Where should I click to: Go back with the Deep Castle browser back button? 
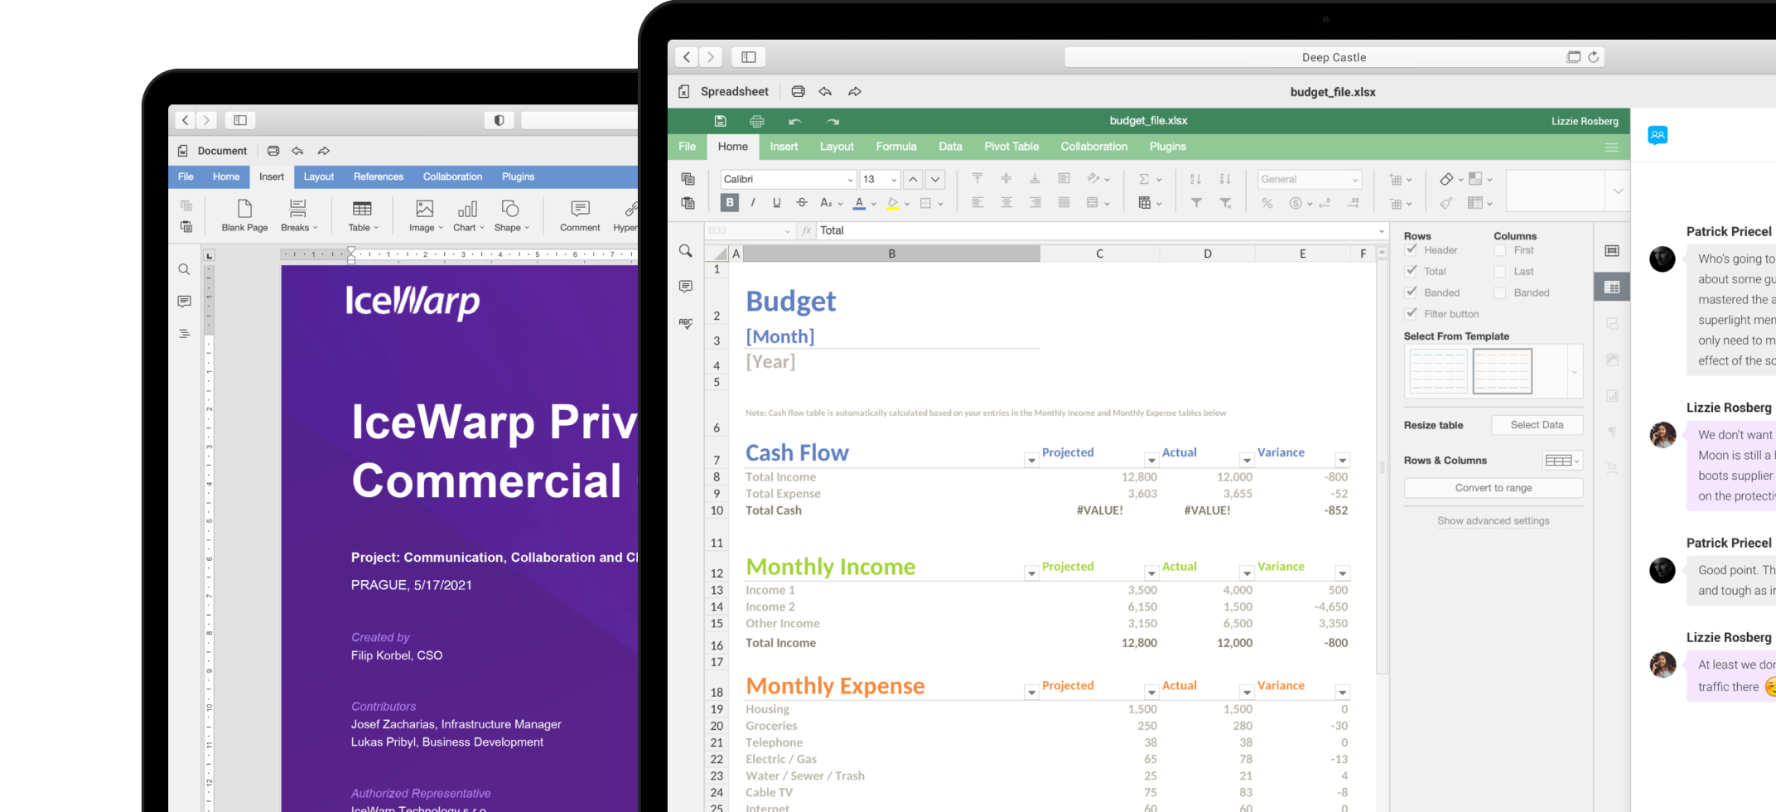[x=687, y=57]
